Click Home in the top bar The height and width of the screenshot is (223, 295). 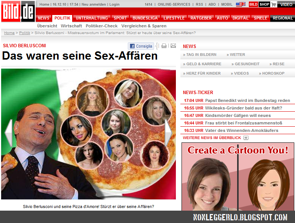coord(44,4)
